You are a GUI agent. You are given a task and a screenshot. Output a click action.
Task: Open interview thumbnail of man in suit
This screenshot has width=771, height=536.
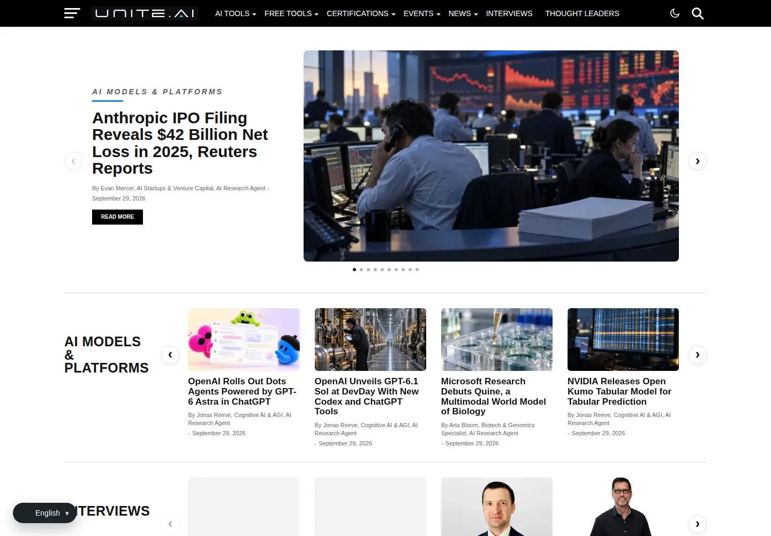(497, 507)
